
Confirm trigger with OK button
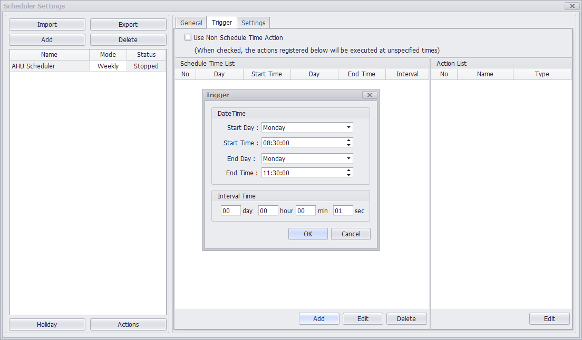308,234
